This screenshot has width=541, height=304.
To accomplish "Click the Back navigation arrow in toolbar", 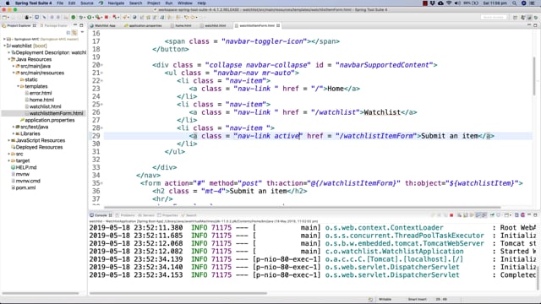I will click(186, 17).
